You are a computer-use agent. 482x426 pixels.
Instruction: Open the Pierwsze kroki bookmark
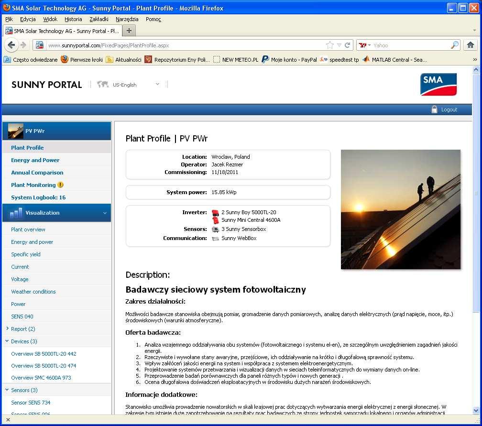tap(82, 60)
